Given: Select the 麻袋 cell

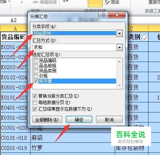Looking at the screenshot, I should click(73, 138).
